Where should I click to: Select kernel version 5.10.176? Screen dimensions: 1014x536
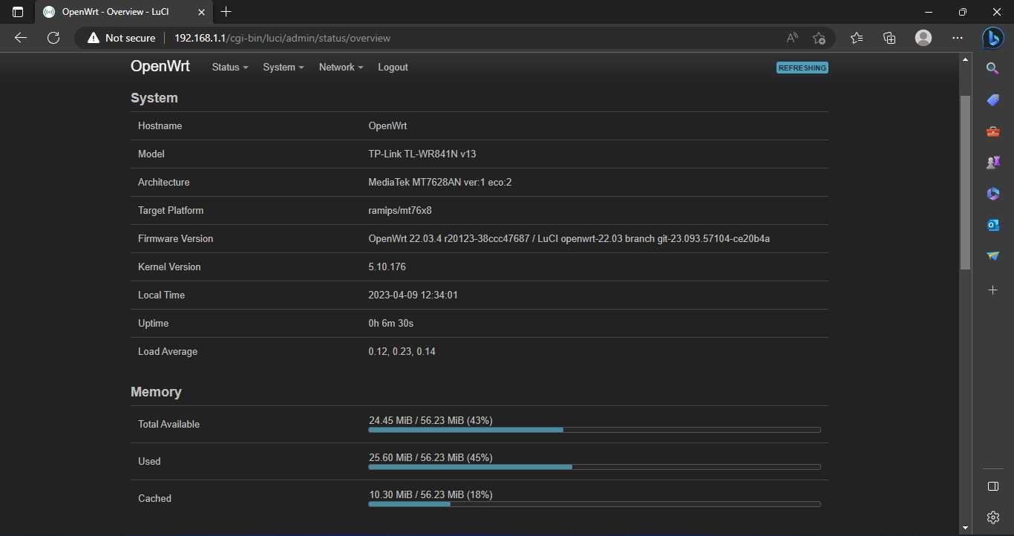point(387,267)
